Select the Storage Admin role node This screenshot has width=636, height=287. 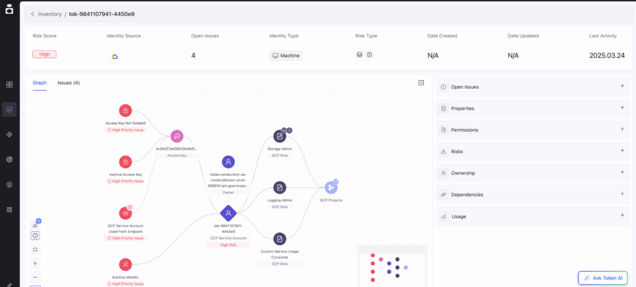280,137
